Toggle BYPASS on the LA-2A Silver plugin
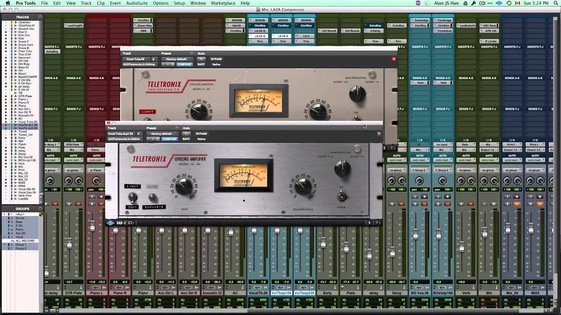 pos(201,133)
